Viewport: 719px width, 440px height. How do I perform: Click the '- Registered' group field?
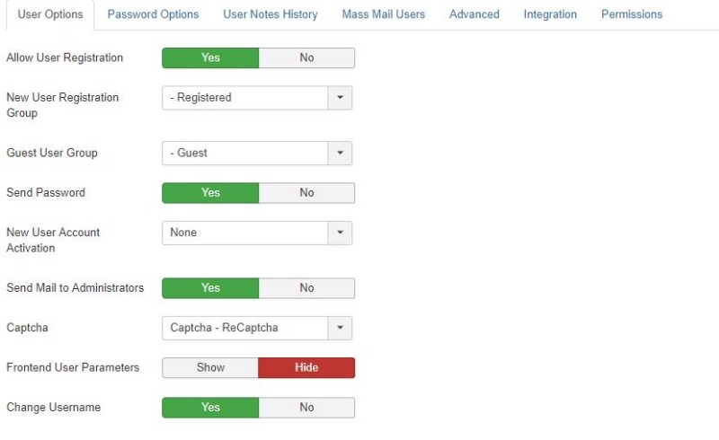pos(244,98)
